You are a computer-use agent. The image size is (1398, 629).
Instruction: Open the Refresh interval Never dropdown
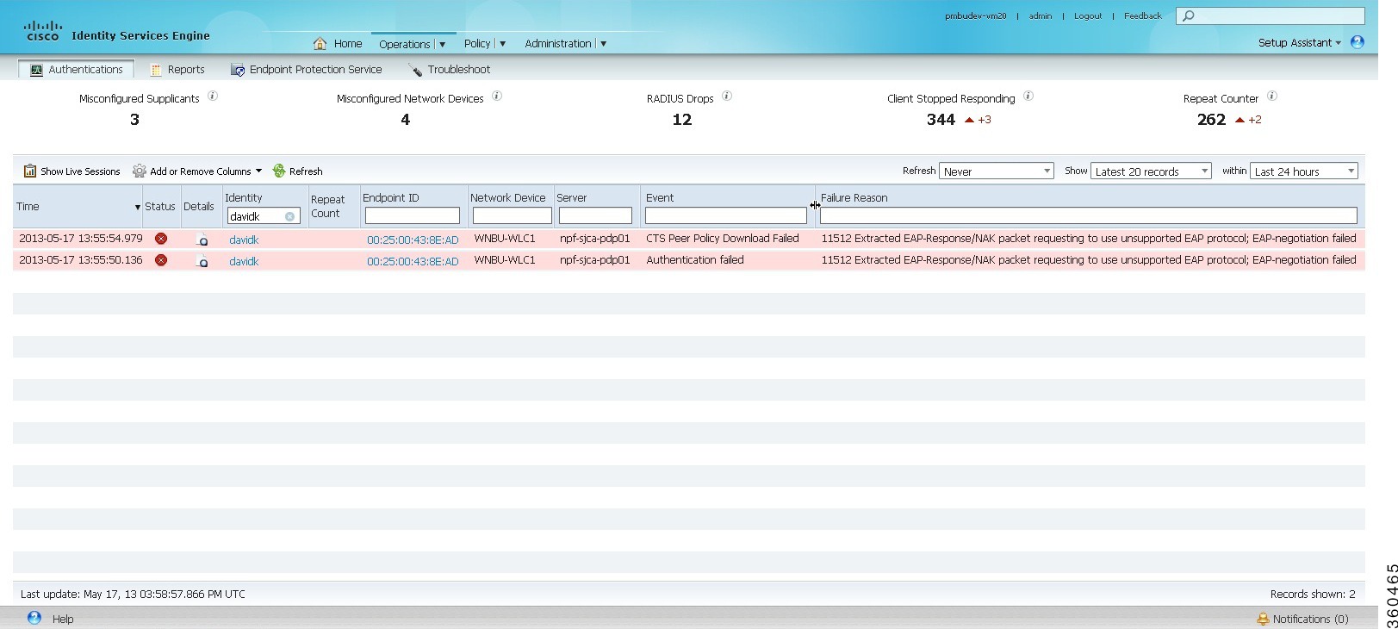[x=997, y=171]
